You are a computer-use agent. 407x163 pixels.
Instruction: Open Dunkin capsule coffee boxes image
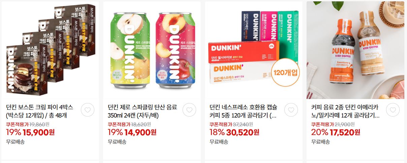[254, 50]
